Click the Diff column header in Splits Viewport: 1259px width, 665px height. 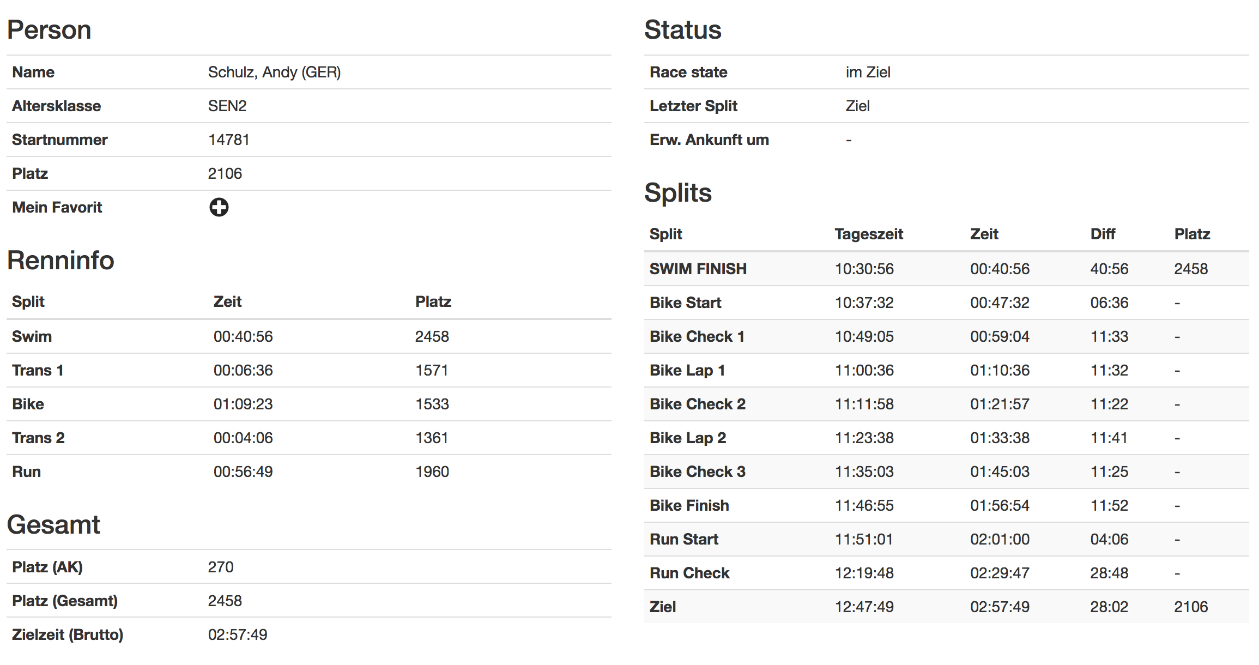(x=1103, y=234)
